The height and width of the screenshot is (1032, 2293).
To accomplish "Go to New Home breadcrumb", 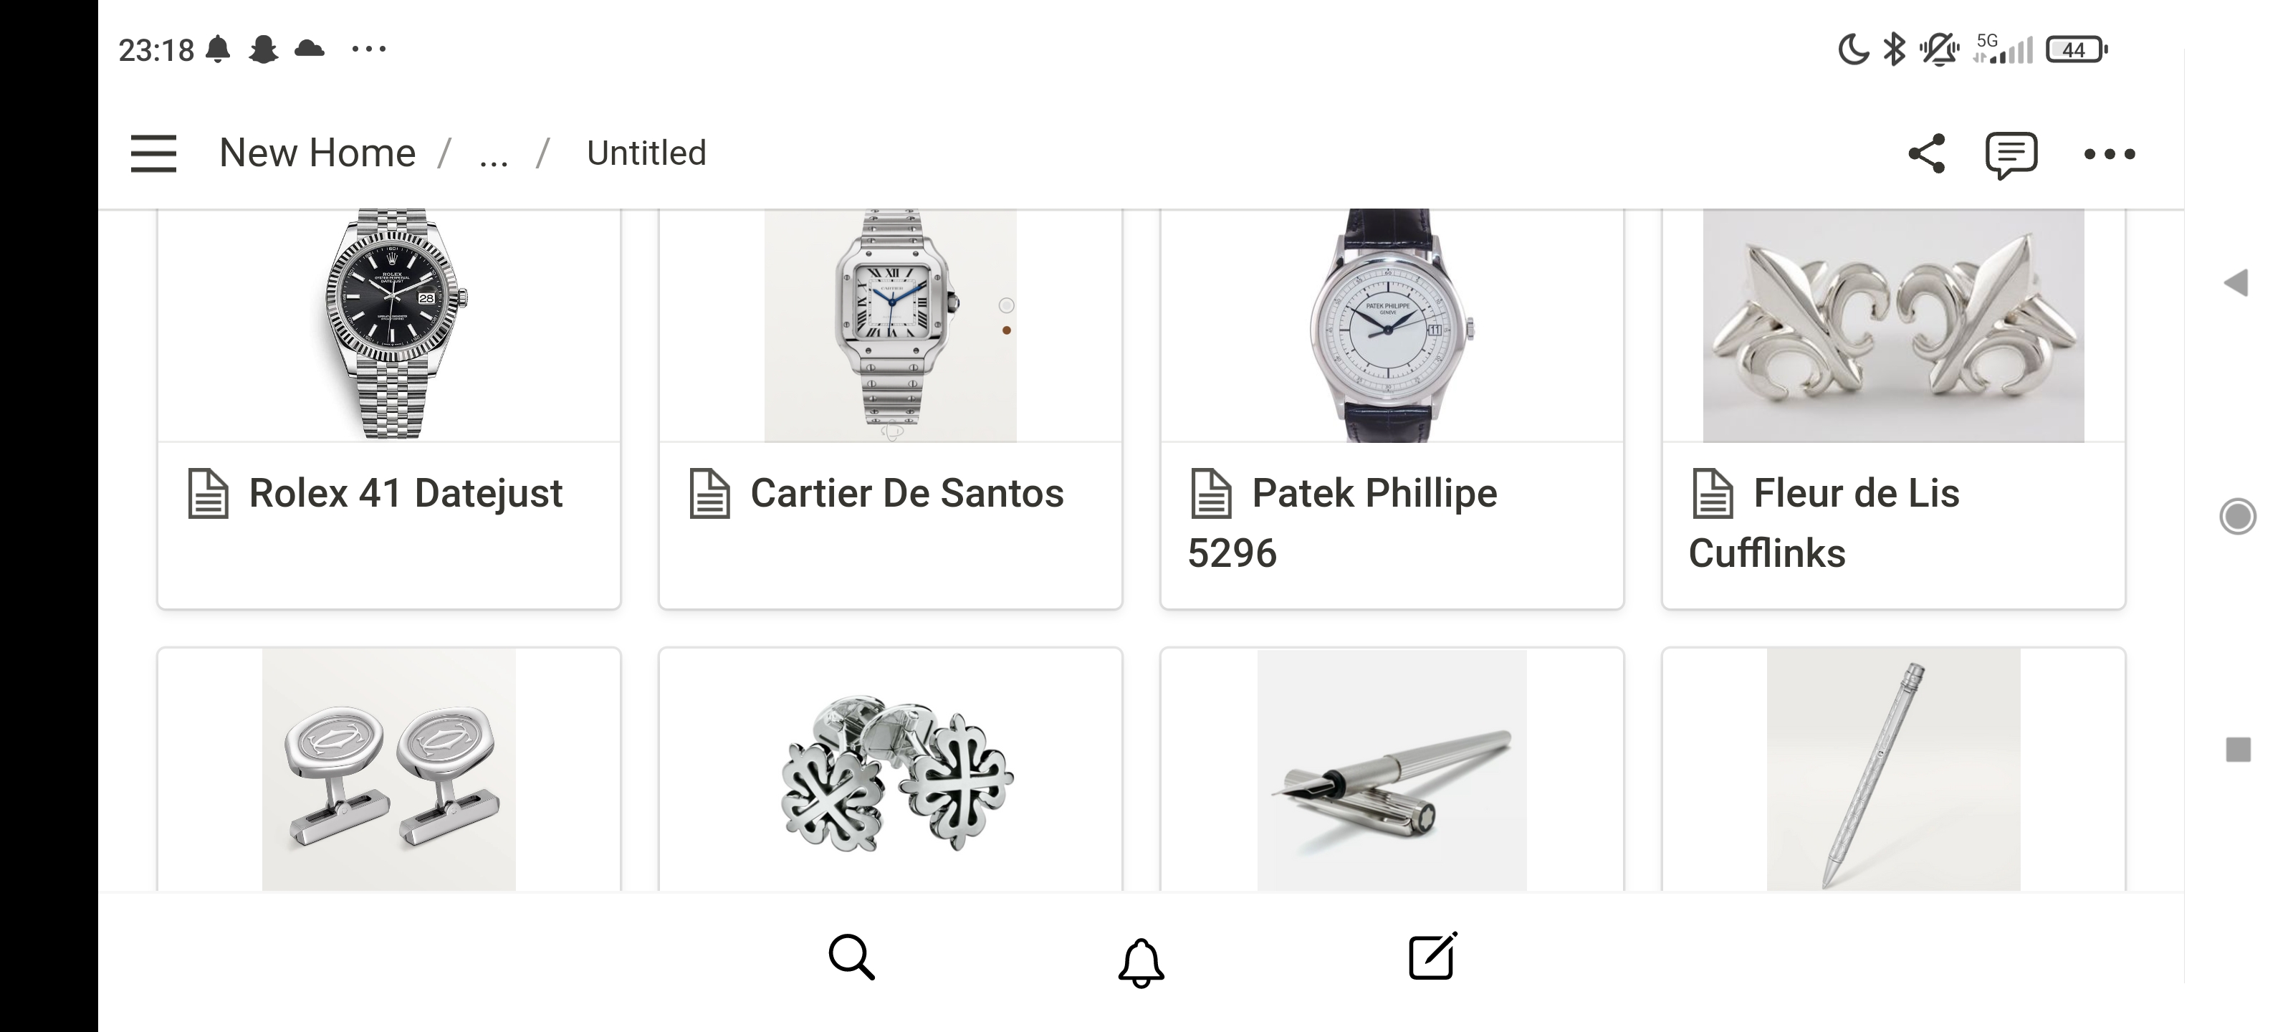I will coord(317,153).
